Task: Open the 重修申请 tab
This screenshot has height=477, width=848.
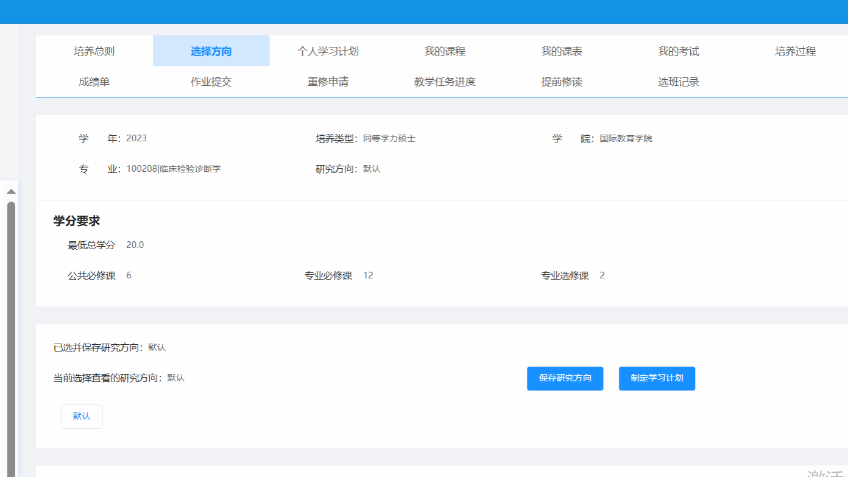Action: pos(328,82)
